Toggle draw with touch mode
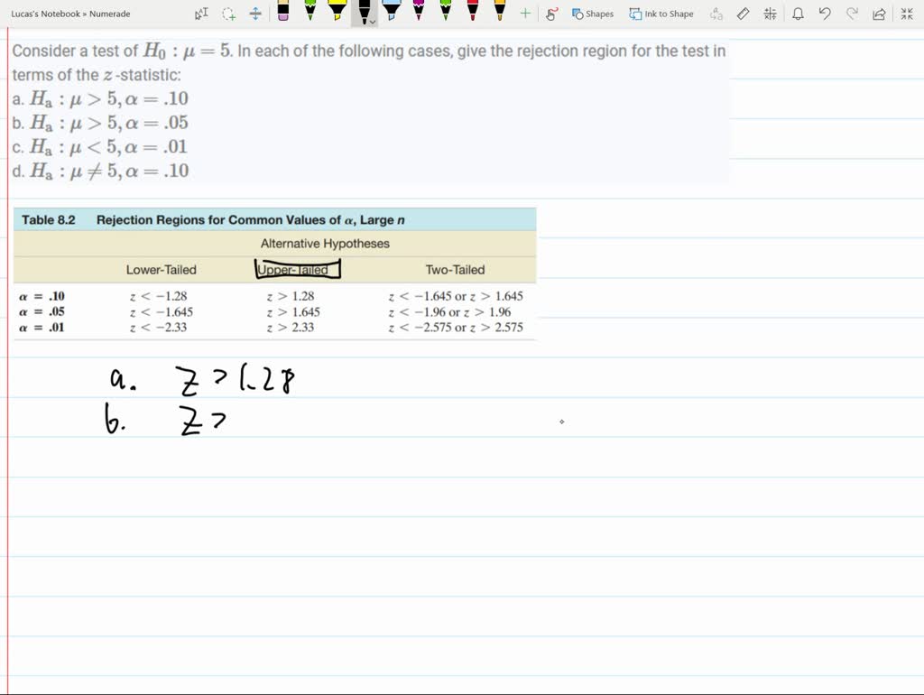The height and width of the screenshot is (695, 924). click(551, 14)
